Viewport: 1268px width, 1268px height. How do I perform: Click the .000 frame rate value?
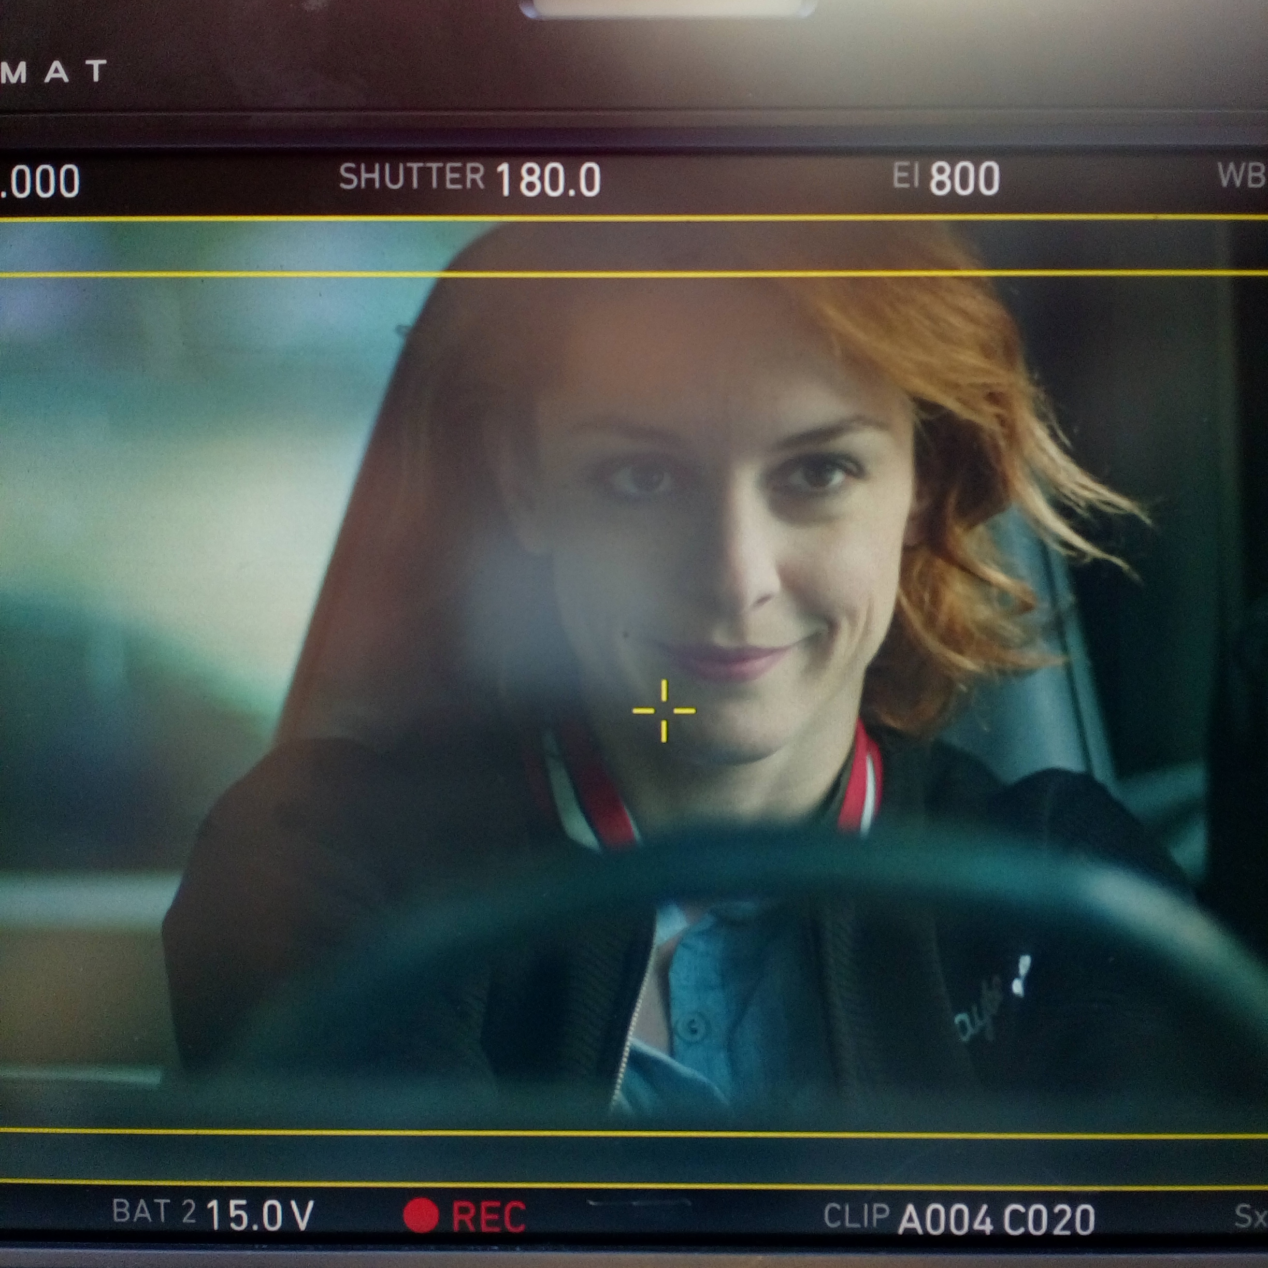pyautogui.click(x=40, y=182)
